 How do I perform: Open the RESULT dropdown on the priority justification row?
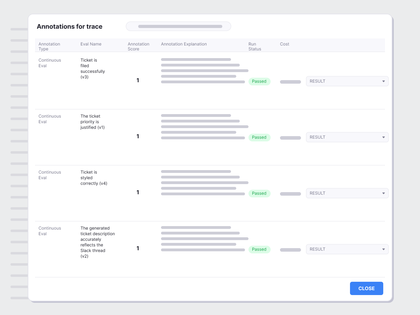click(x=347, y=137)
